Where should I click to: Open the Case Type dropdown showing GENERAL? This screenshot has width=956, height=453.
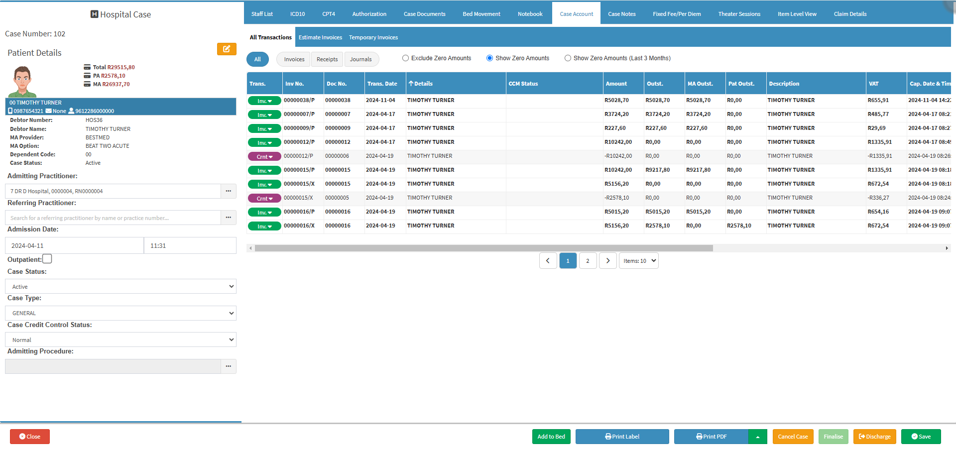coord(120,313)
